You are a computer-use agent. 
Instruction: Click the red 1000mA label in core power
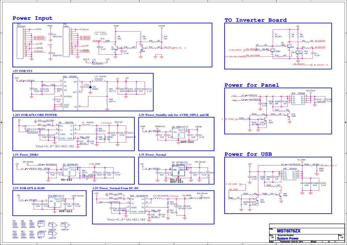click(x=106, y=123)
